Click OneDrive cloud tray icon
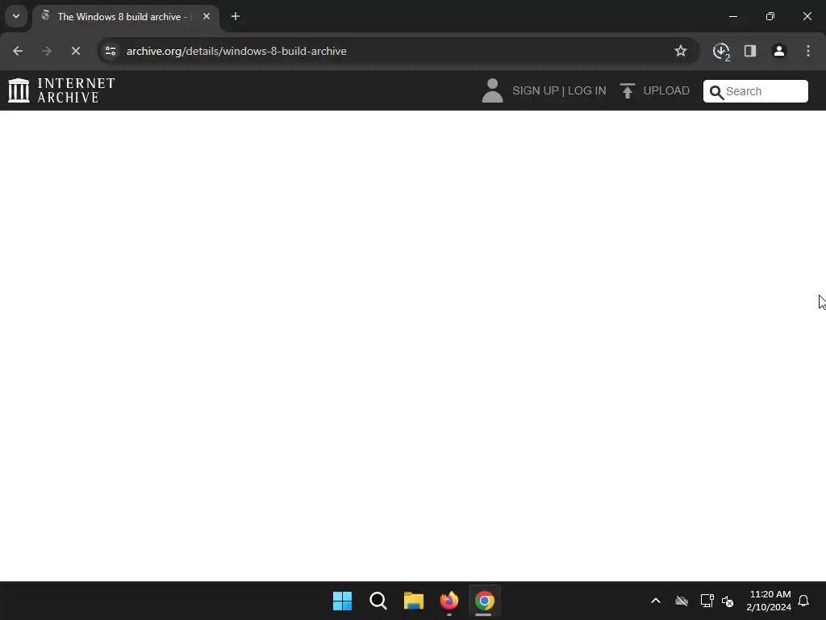This screenshot has width=826, height=620. click(682, 601)
